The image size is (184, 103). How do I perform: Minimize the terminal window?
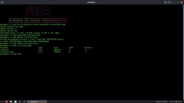[x=174, y=2]
